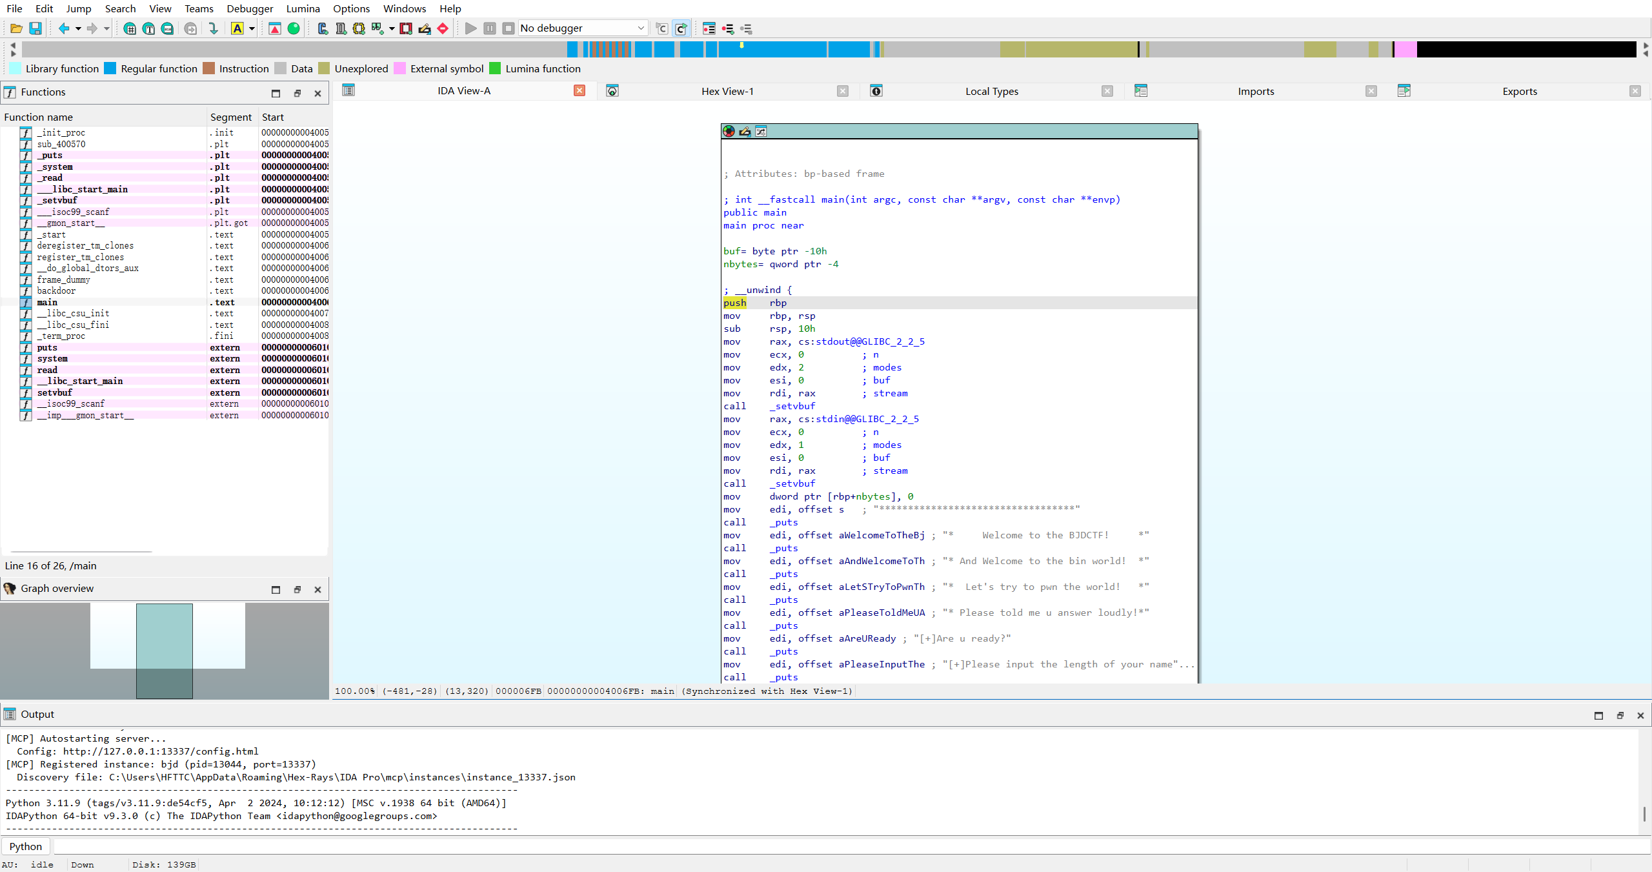Click the Python console language button
This screenshot has height=872, width=1652.
tap(26, 846)
